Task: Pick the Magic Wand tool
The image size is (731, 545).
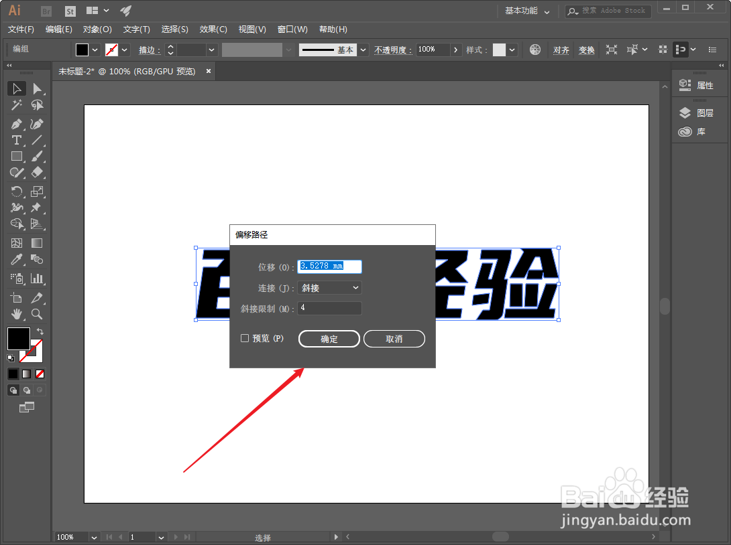Action: pos(16,105)
